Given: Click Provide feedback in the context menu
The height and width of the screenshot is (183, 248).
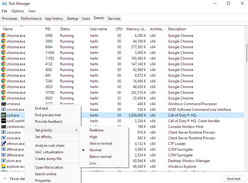Looking at the screenshot, I should click(53, 122).
